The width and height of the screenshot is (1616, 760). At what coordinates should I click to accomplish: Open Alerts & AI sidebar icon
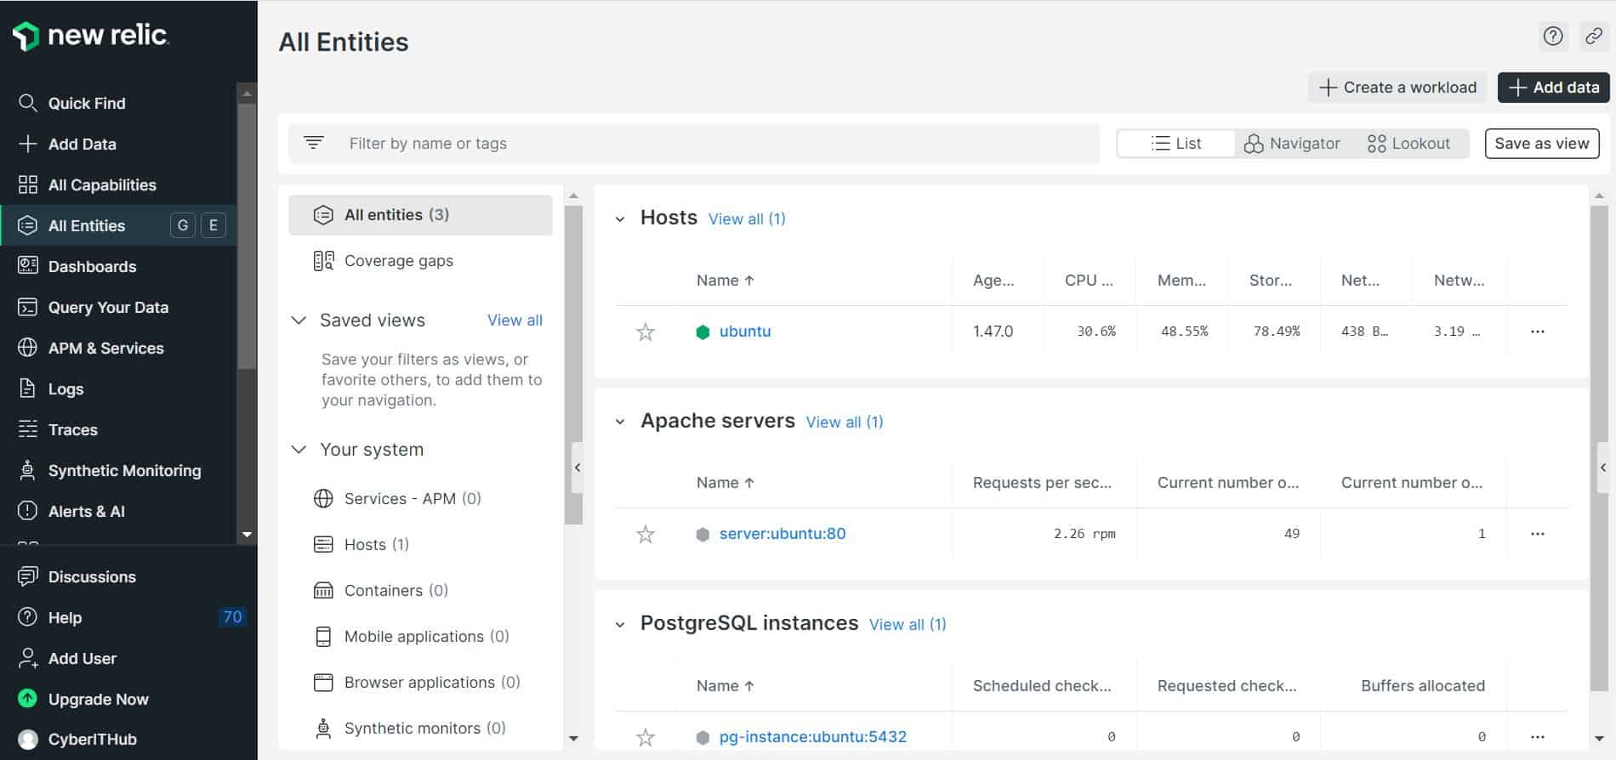[x=27, y=511]
